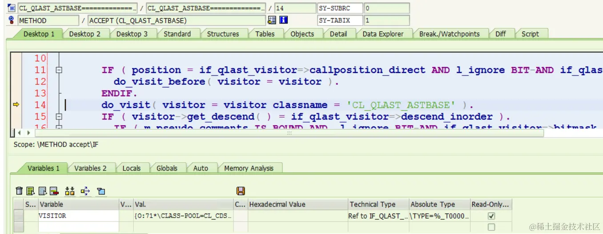
Task: Click the Variable column header
Action: tap(78, 204)
